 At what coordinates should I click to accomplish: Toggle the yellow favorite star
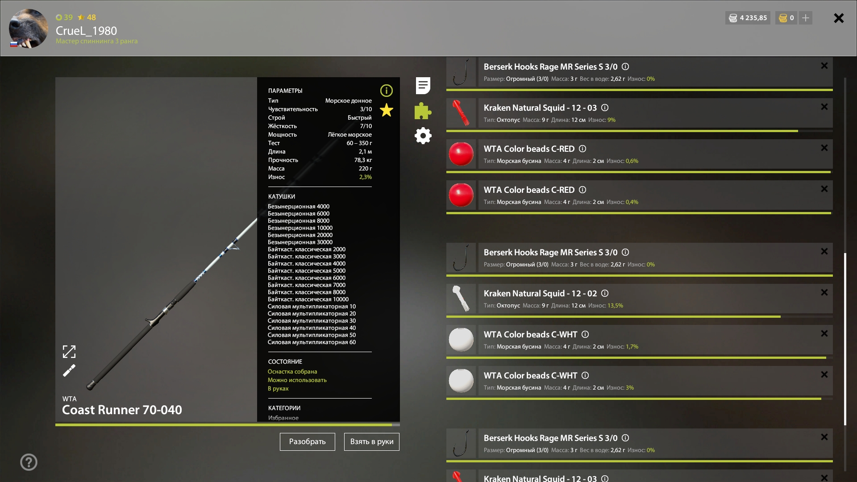[x=387, y=110]
